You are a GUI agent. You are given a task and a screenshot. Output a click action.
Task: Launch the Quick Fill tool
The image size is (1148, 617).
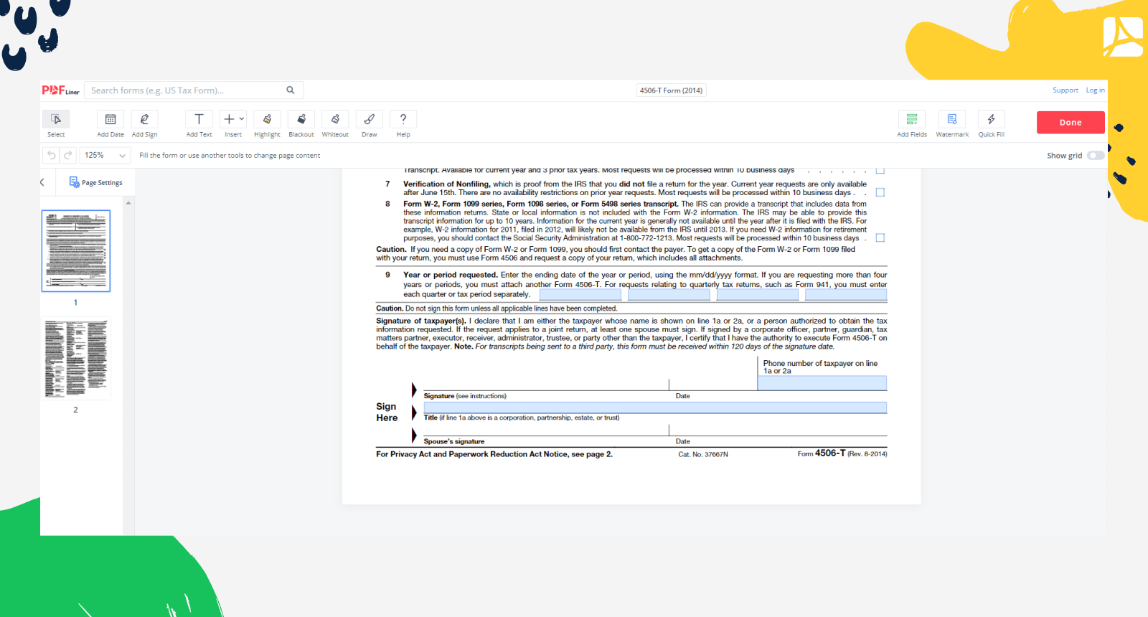click(x=991, y=123)
